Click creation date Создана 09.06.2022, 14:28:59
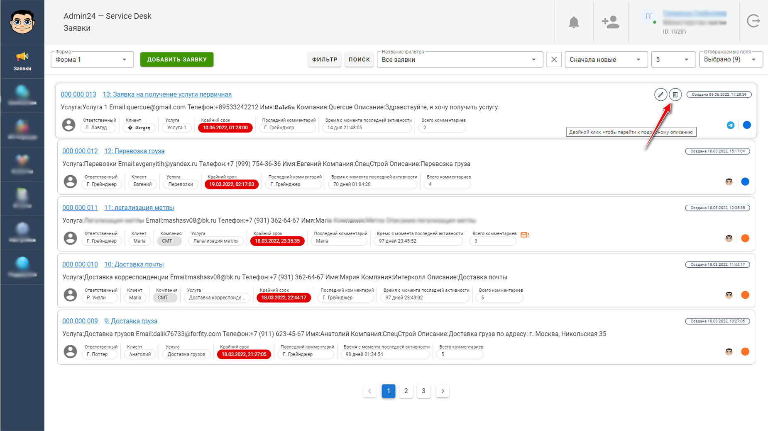The width and height of the screenshot is (768, 431). [719, 94]
